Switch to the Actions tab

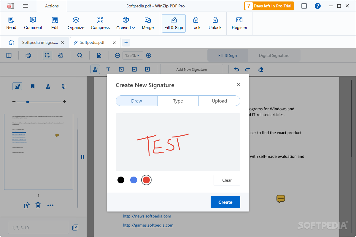[x=52, y=6]
